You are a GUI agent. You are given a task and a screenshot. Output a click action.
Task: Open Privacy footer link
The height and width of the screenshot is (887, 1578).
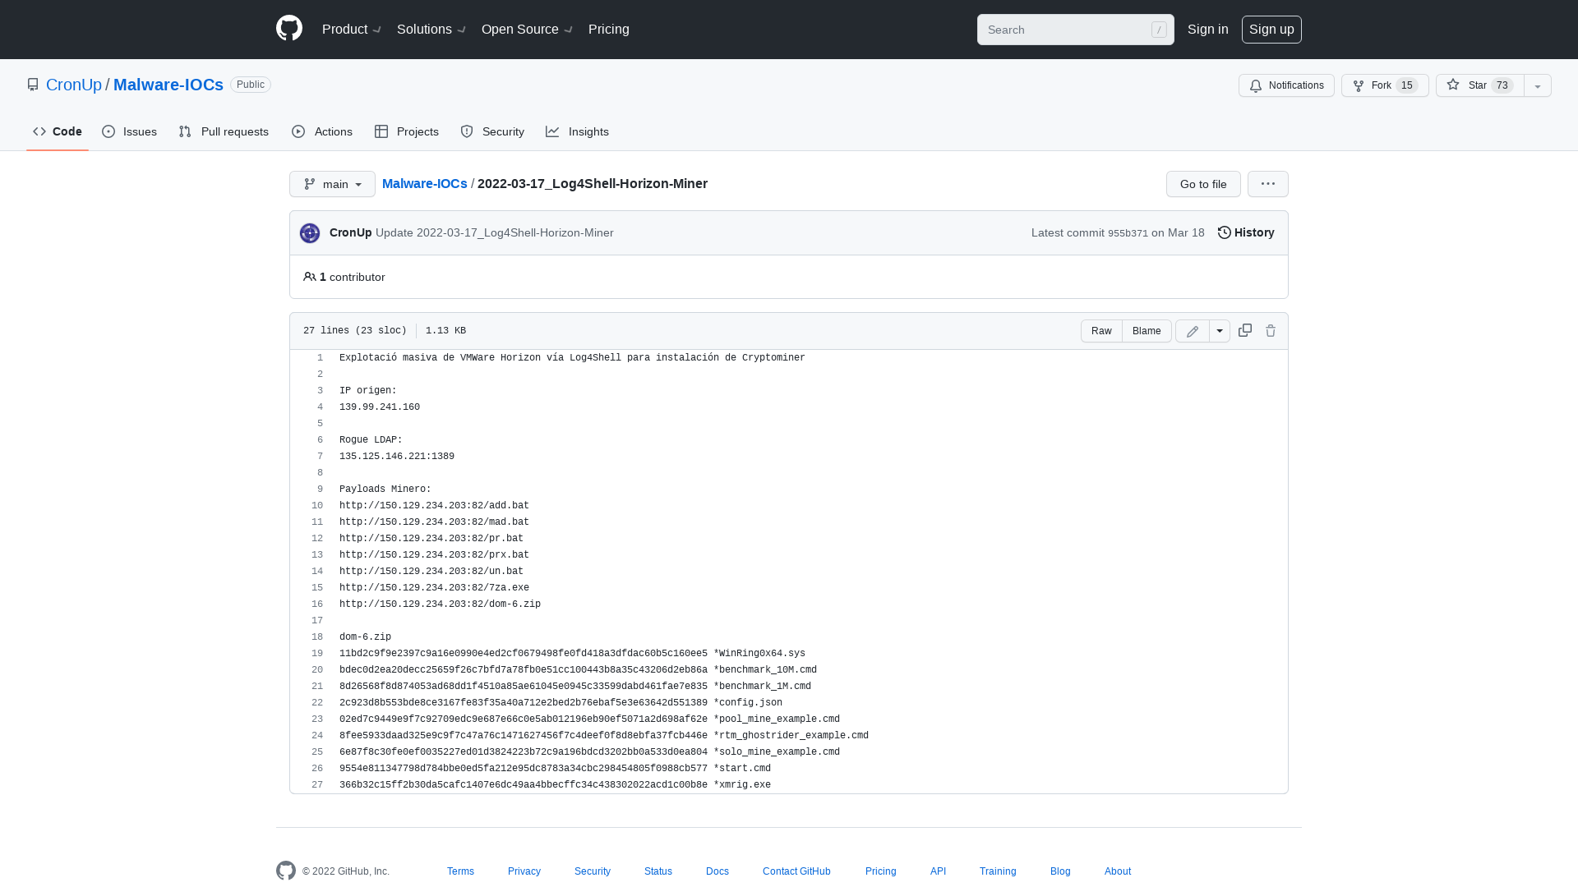click(x=524, y=871)
